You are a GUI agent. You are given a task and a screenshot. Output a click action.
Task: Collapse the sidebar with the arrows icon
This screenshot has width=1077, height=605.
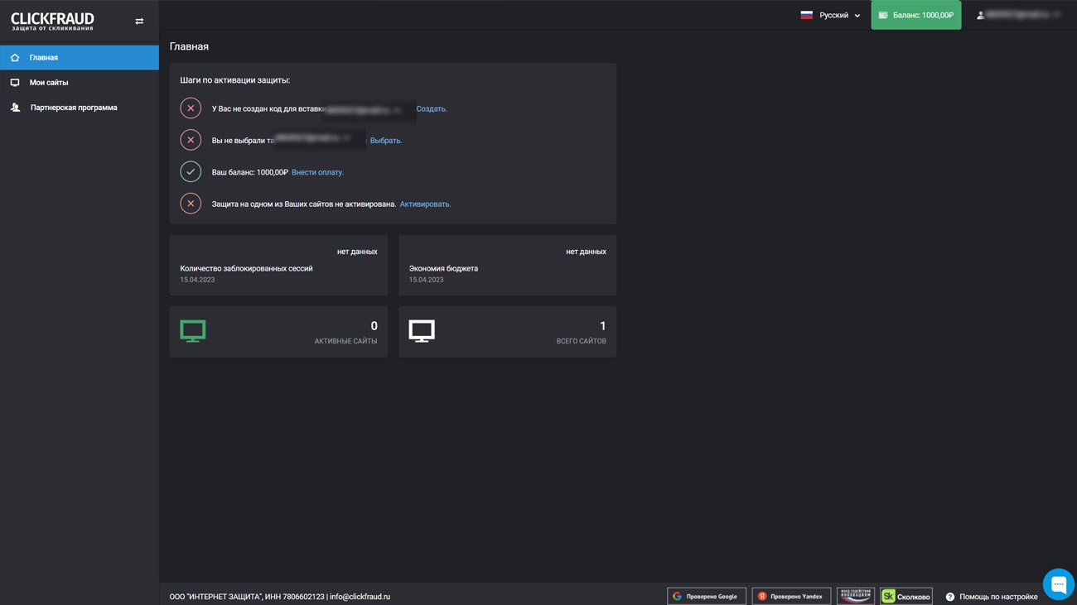pos(139,22)
